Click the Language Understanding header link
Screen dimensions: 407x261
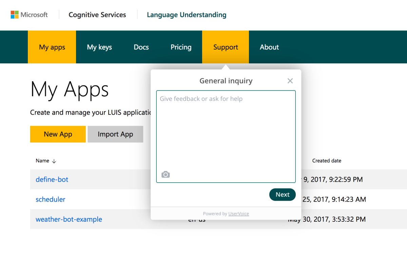[x=187, y=15]
